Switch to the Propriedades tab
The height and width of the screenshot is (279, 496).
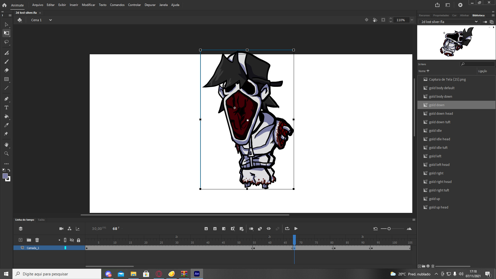click(x=441, y=15)
